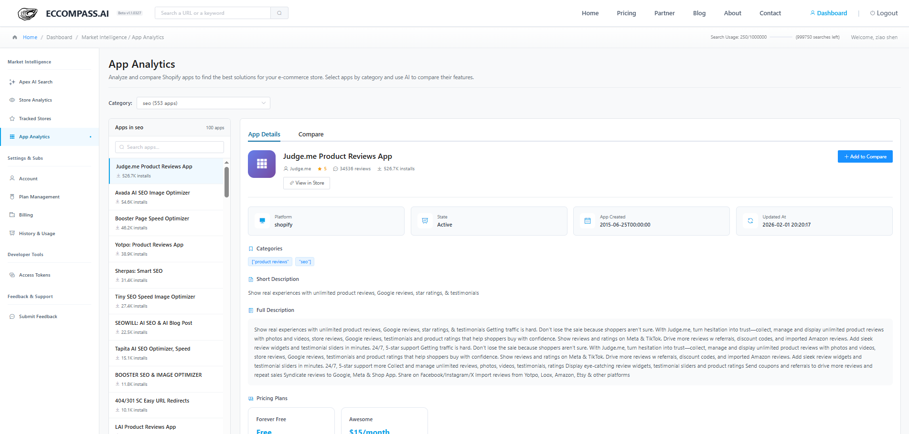Open Pricing in top navigation
Screen dimensions: 909x434
coord(626,13)
